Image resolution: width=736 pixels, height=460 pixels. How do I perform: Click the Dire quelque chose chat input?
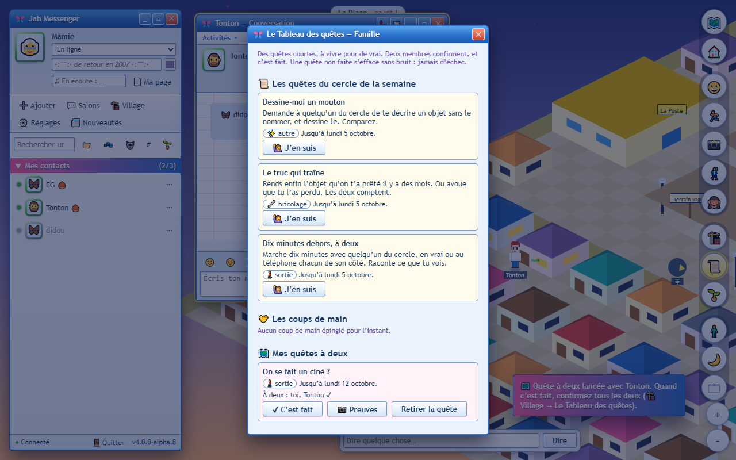click(x=441, y=441)
